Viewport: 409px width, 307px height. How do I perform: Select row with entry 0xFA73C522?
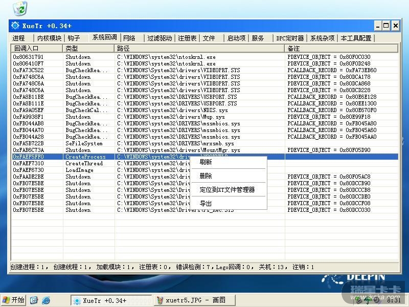point(205,70)
